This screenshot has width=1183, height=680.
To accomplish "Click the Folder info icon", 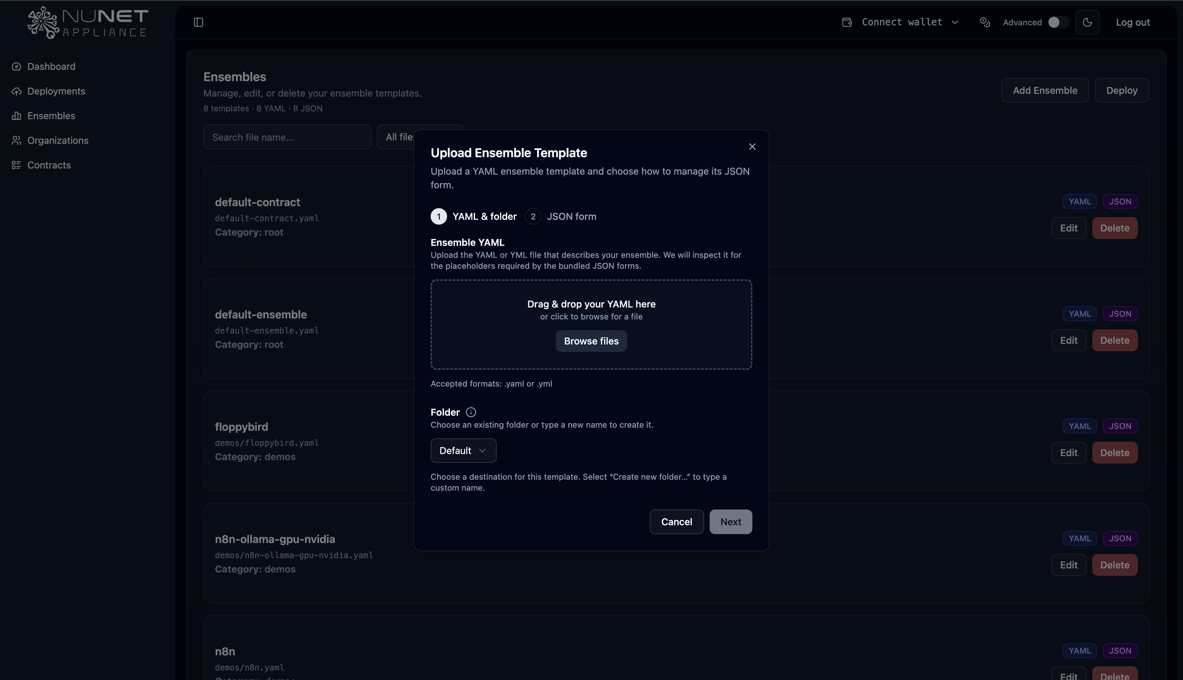I will coord(471,412).
